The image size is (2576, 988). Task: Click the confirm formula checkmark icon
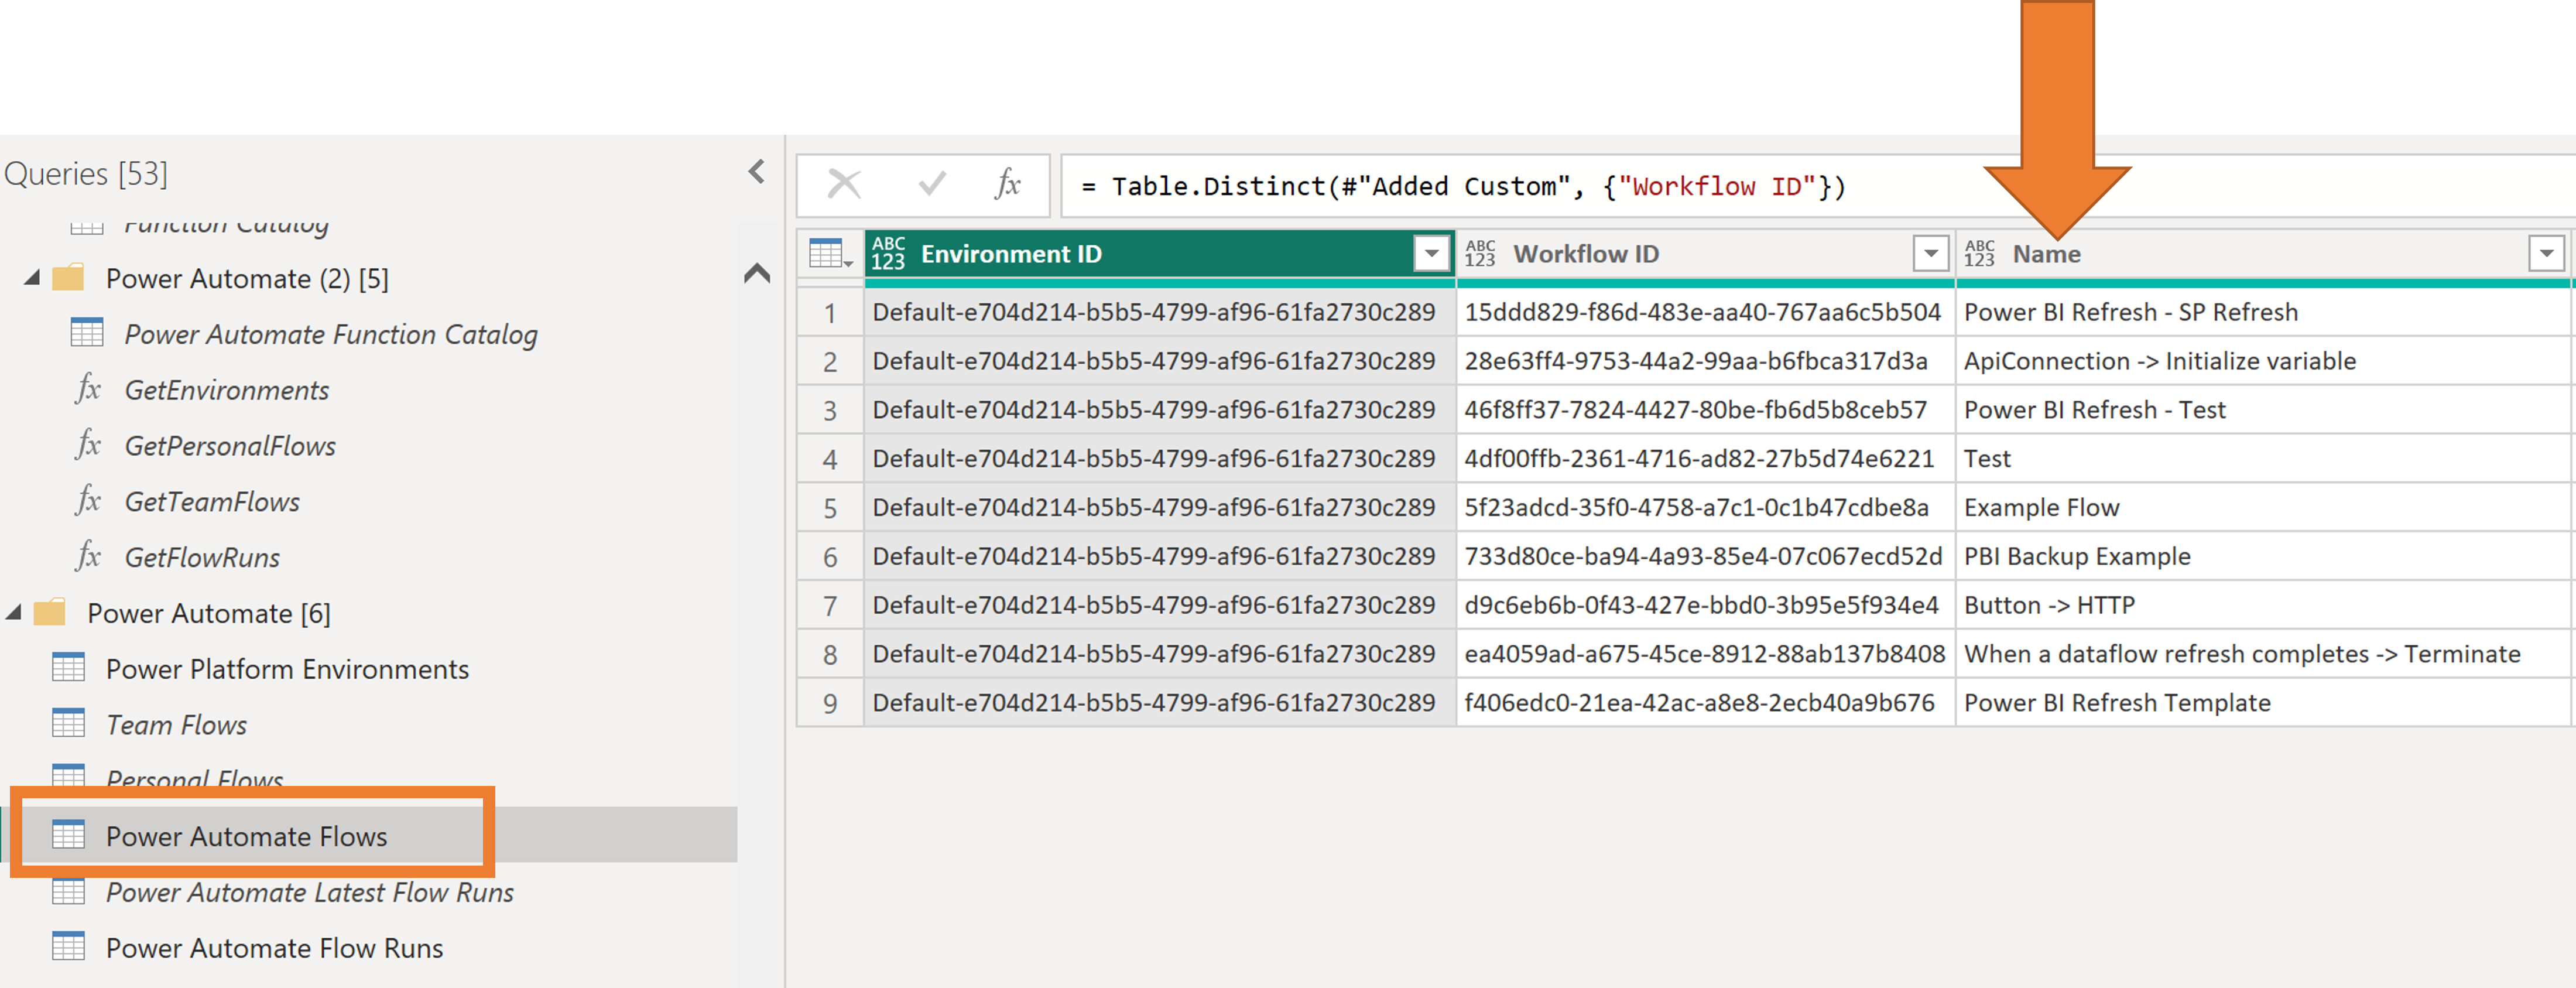point(931,184)
